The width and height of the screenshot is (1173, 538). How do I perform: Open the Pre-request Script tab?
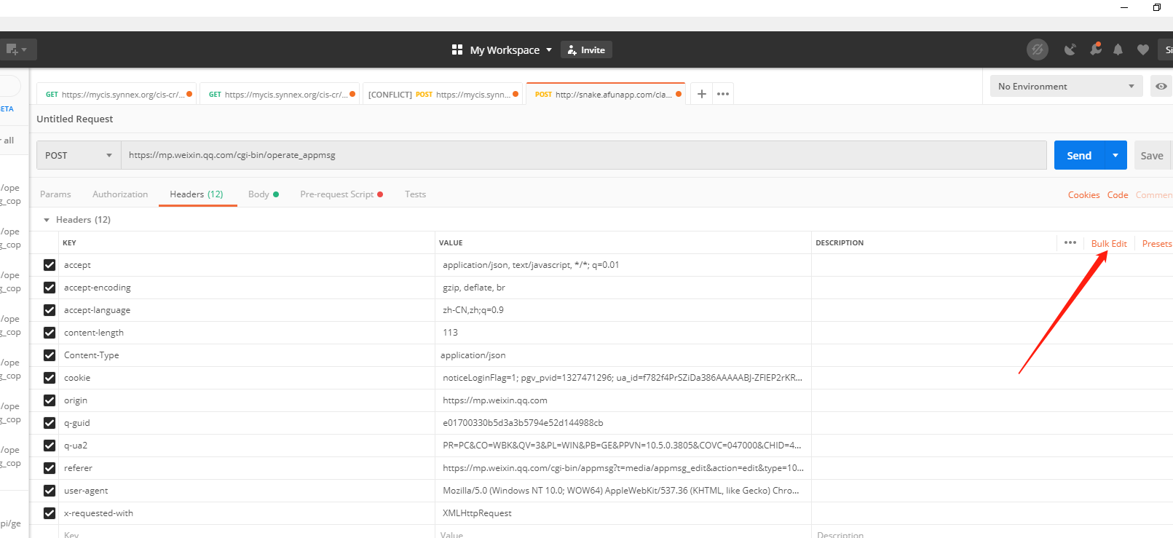tap(341, 194)
